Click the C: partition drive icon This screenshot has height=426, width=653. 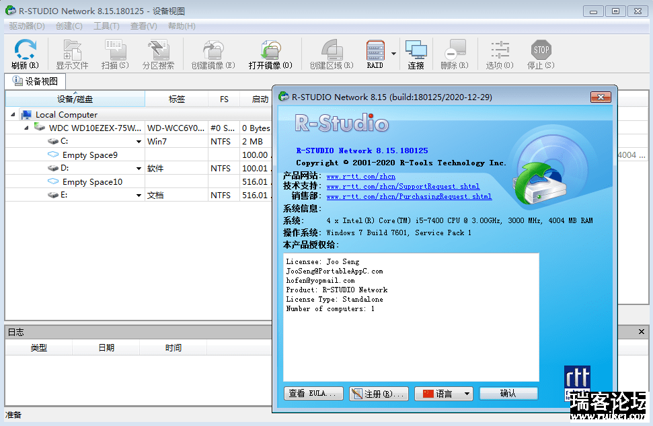pos(53,142)
